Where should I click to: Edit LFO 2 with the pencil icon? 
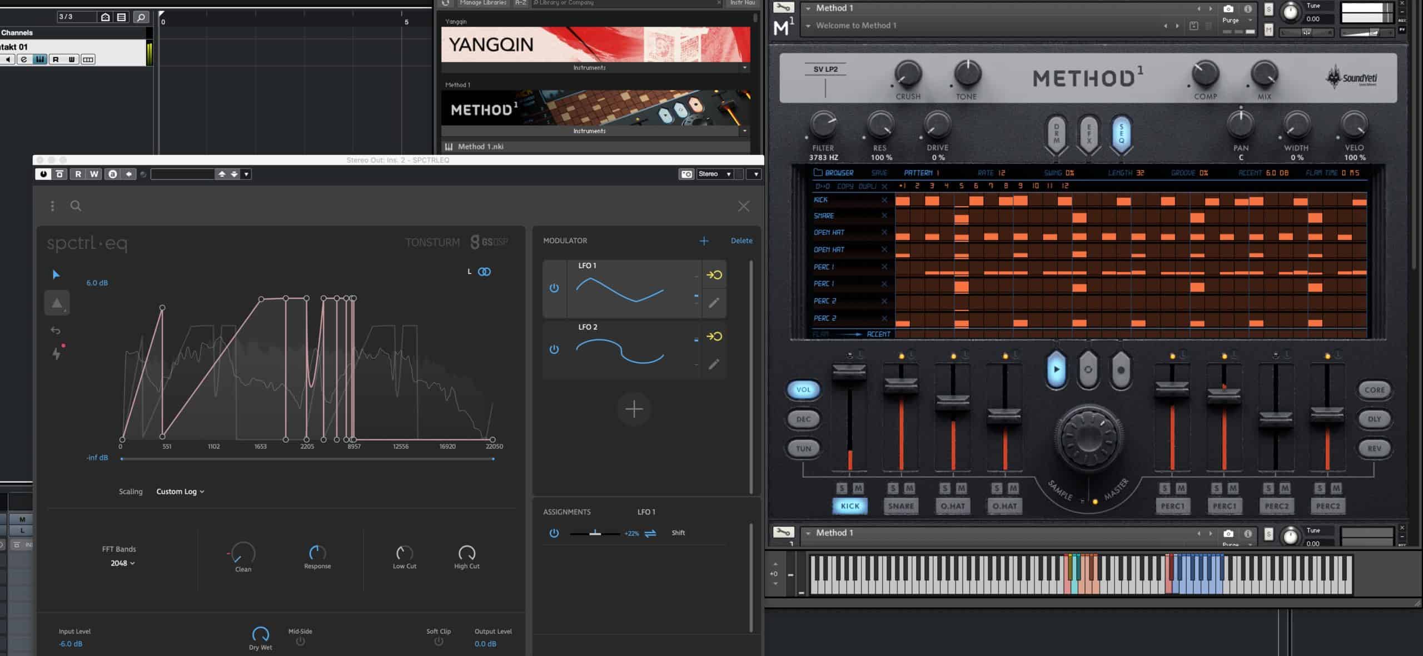point(714,364)
